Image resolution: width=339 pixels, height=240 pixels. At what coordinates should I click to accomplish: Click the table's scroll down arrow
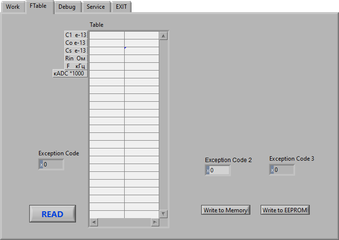point(164,214)
